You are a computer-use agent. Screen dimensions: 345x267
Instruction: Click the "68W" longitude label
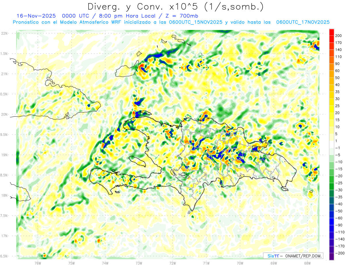(307, 263)
